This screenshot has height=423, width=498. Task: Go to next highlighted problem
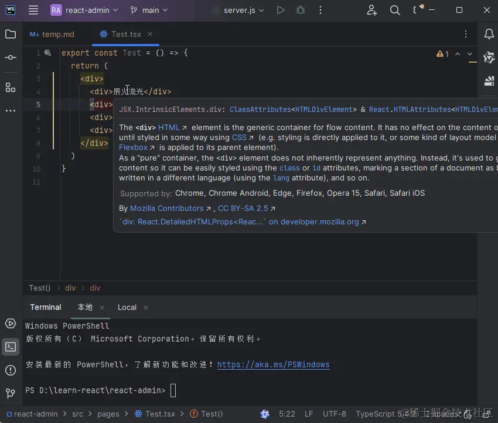click(x=470, y=54)
